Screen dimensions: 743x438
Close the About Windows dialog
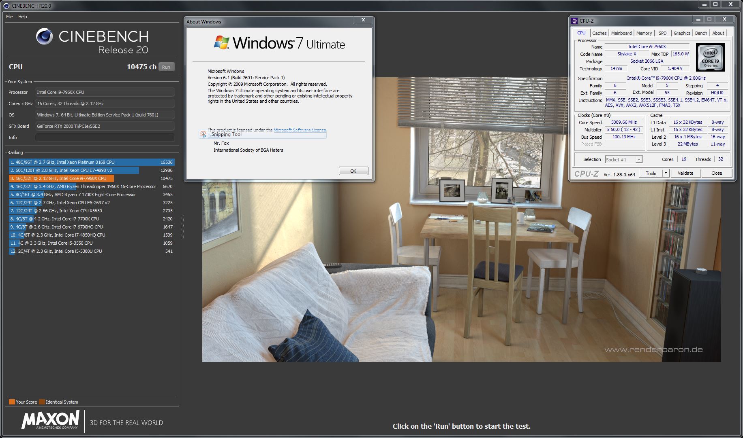(363, 20)
